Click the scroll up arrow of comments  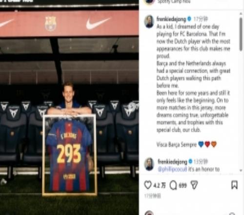[x=241, y=14]
